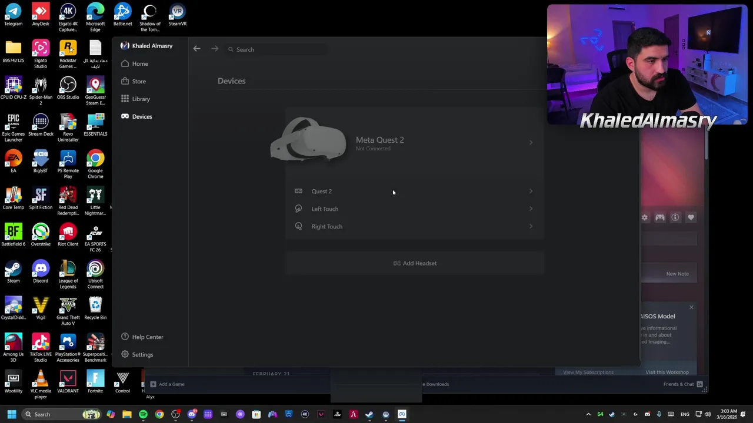Click Add a Game in Steam
This screenshot has width=753, height=423.
tap(167, 384)
